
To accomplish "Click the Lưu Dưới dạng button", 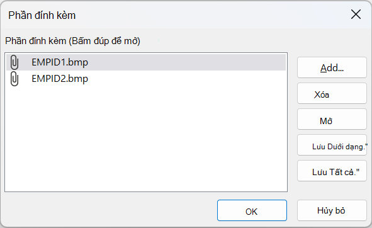I will pos(332,145).
